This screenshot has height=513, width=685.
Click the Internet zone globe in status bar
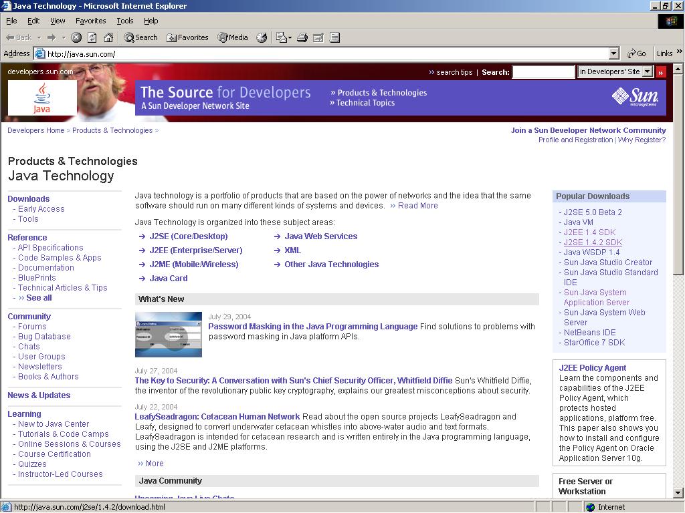coord(590,507)
